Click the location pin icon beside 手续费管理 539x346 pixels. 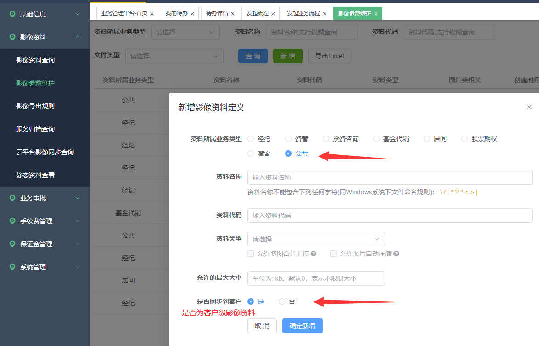click(x=12, y=221)
